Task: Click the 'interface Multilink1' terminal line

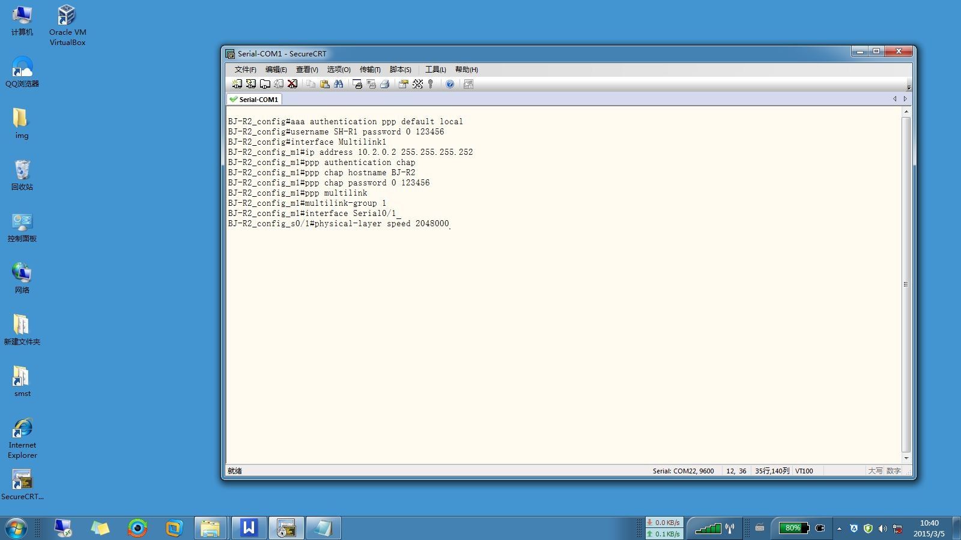Action: (x=307, y=142)
